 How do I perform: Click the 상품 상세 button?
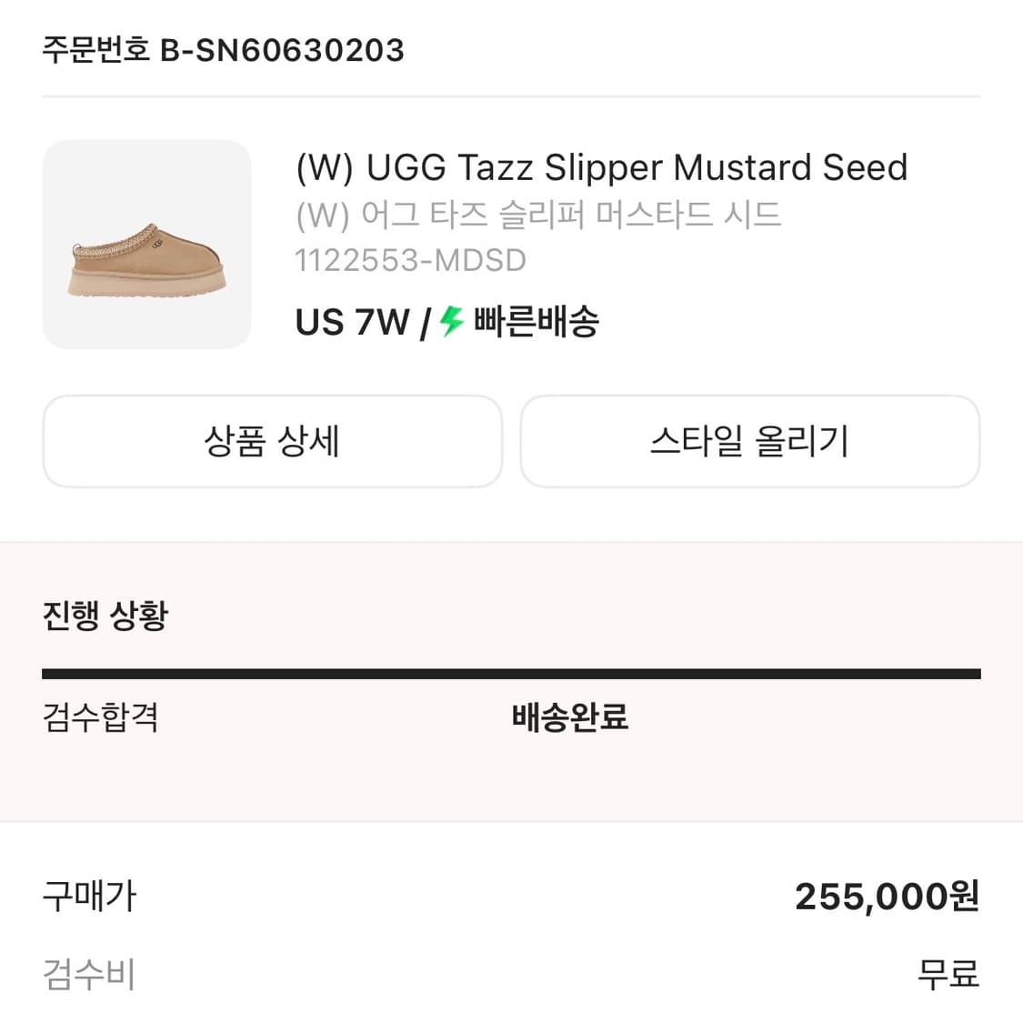point(272,442)
